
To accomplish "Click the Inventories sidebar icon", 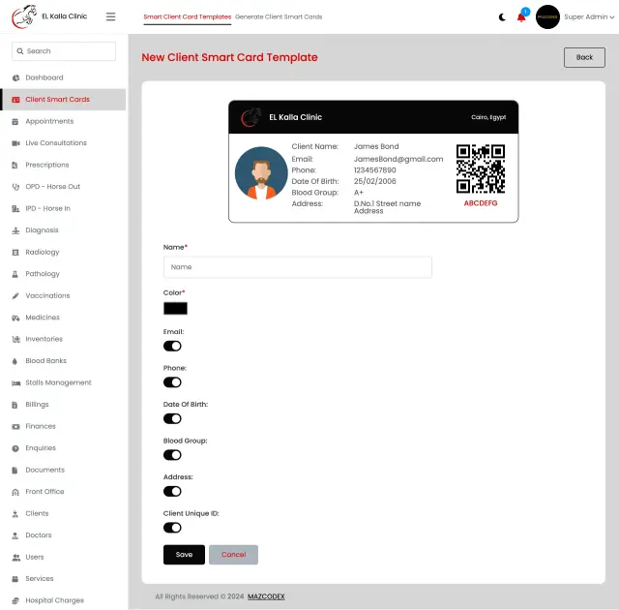I will pos(15,339).
